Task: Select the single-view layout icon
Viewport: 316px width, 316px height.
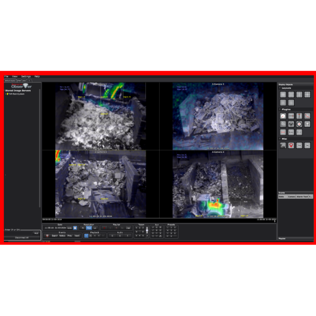Action: point(283,94)
